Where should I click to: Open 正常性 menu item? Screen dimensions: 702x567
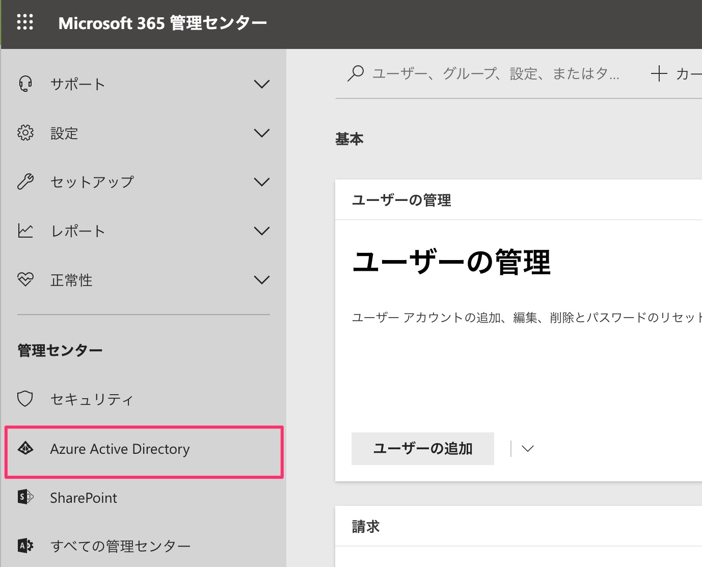[x=143, y=280]
